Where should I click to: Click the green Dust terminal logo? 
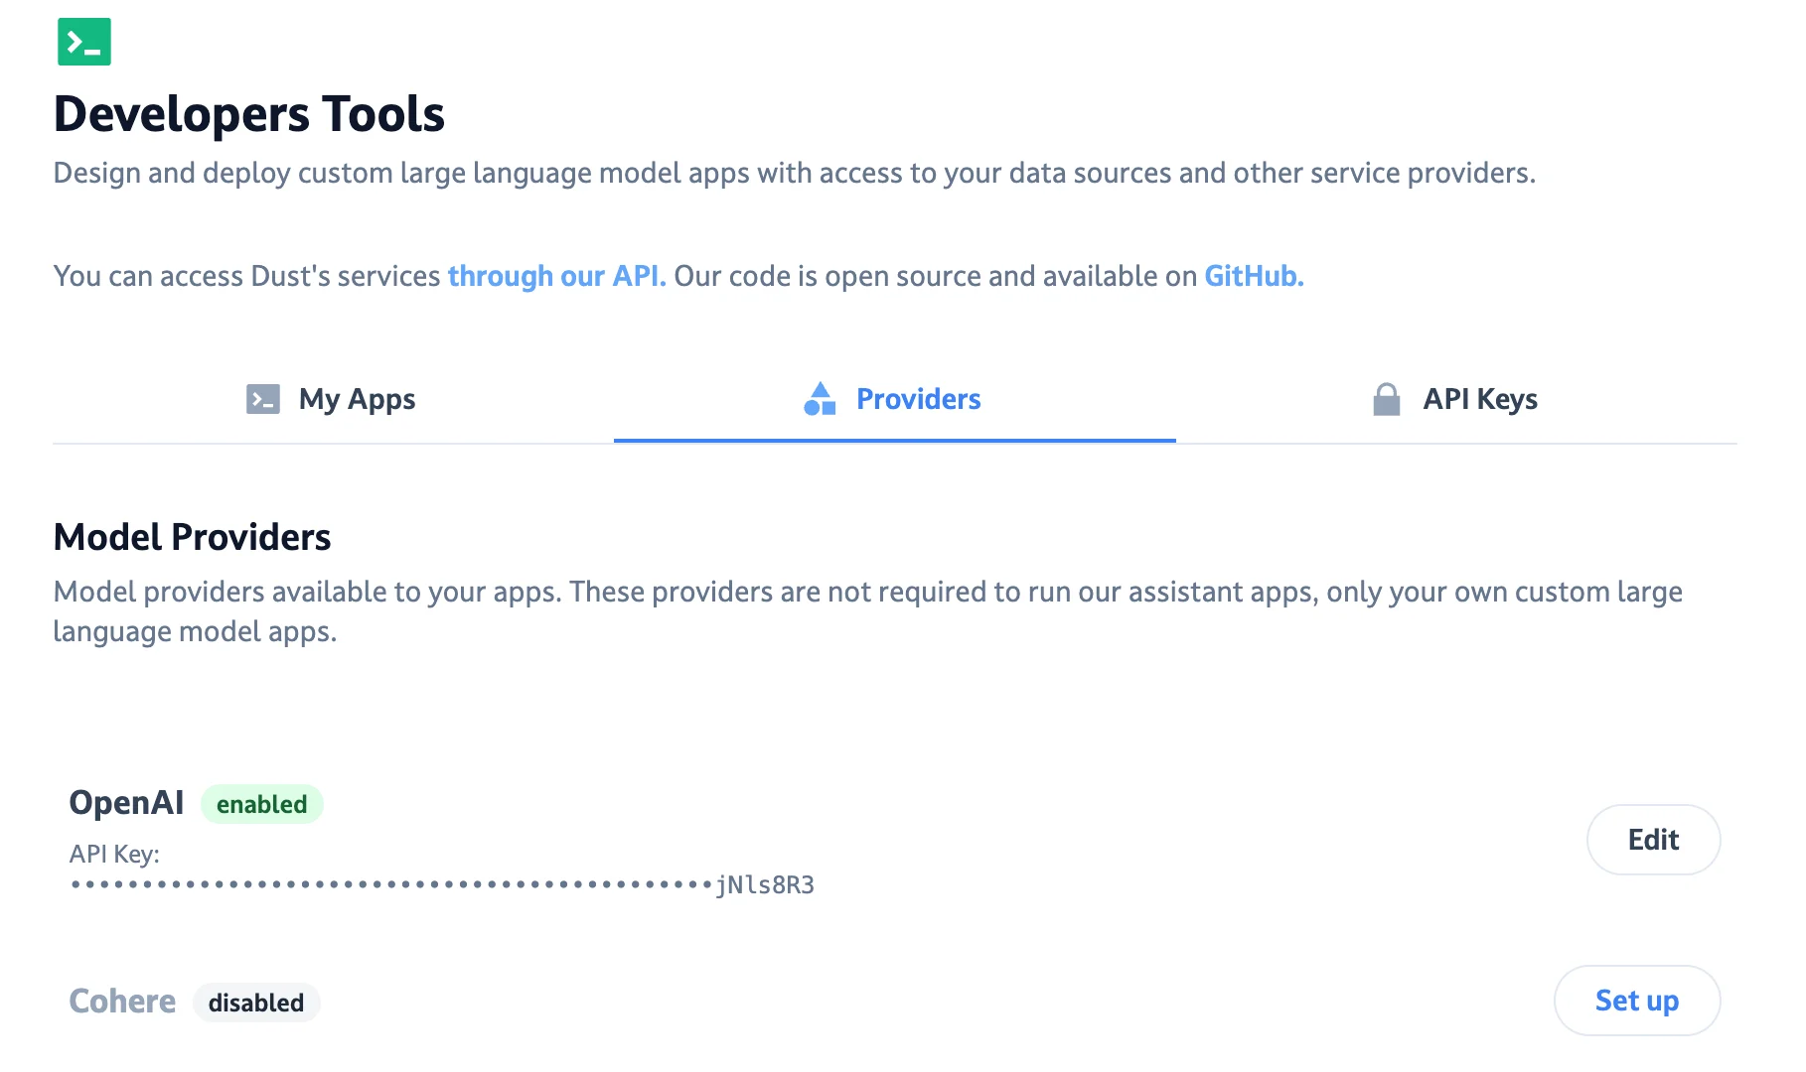[x=83, y=42]
